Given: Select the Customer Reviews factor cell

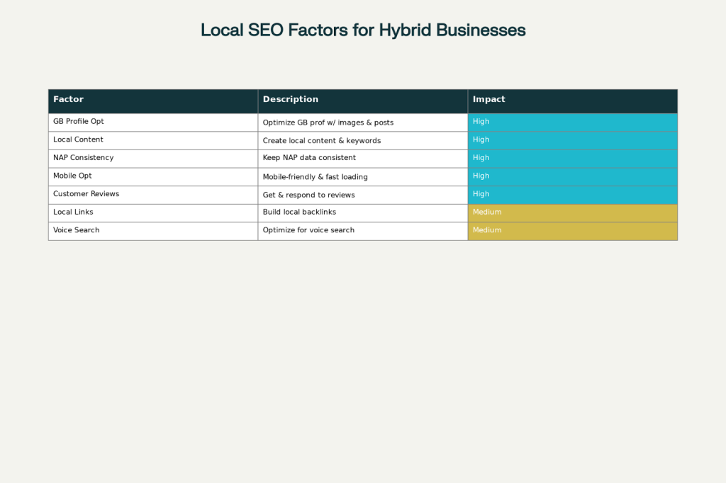Looking at the screenshot, I should point(86,193).
